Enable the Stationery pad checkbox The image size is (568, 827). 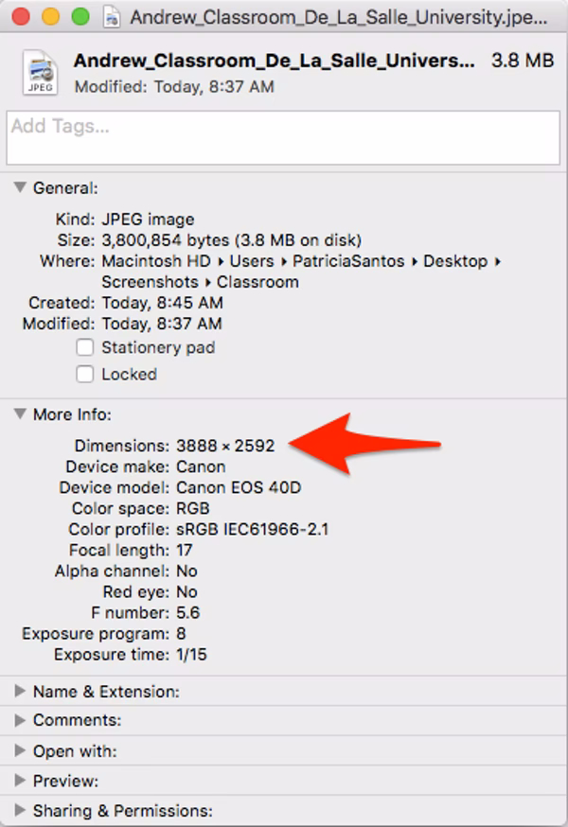tap(85, 347)
